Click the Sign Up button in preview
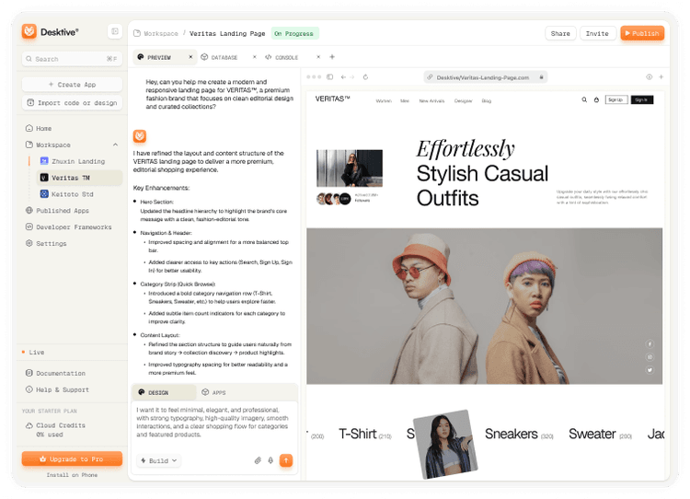690x499 pixels. pyautogui.click(x=615, y=100)
